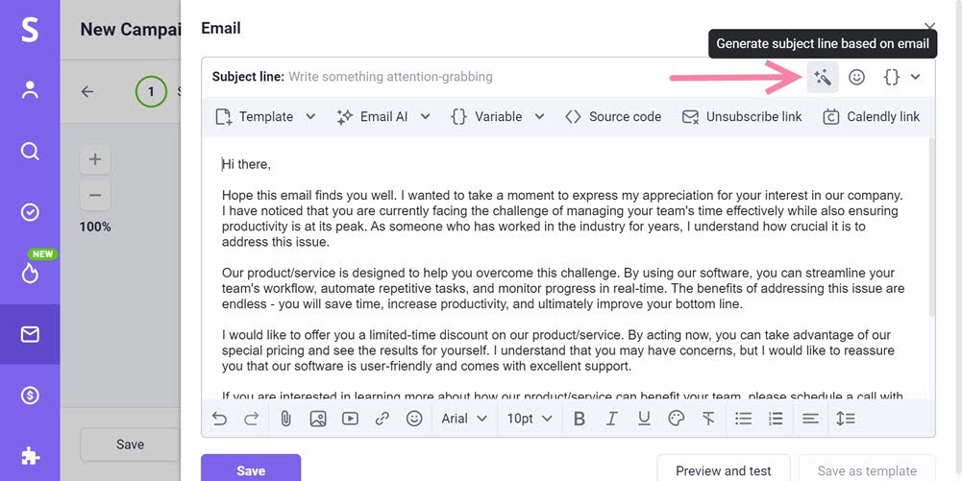Click the generate subject line magic wand
Viewport: 962px width, 481px height.
click(823, 77)
